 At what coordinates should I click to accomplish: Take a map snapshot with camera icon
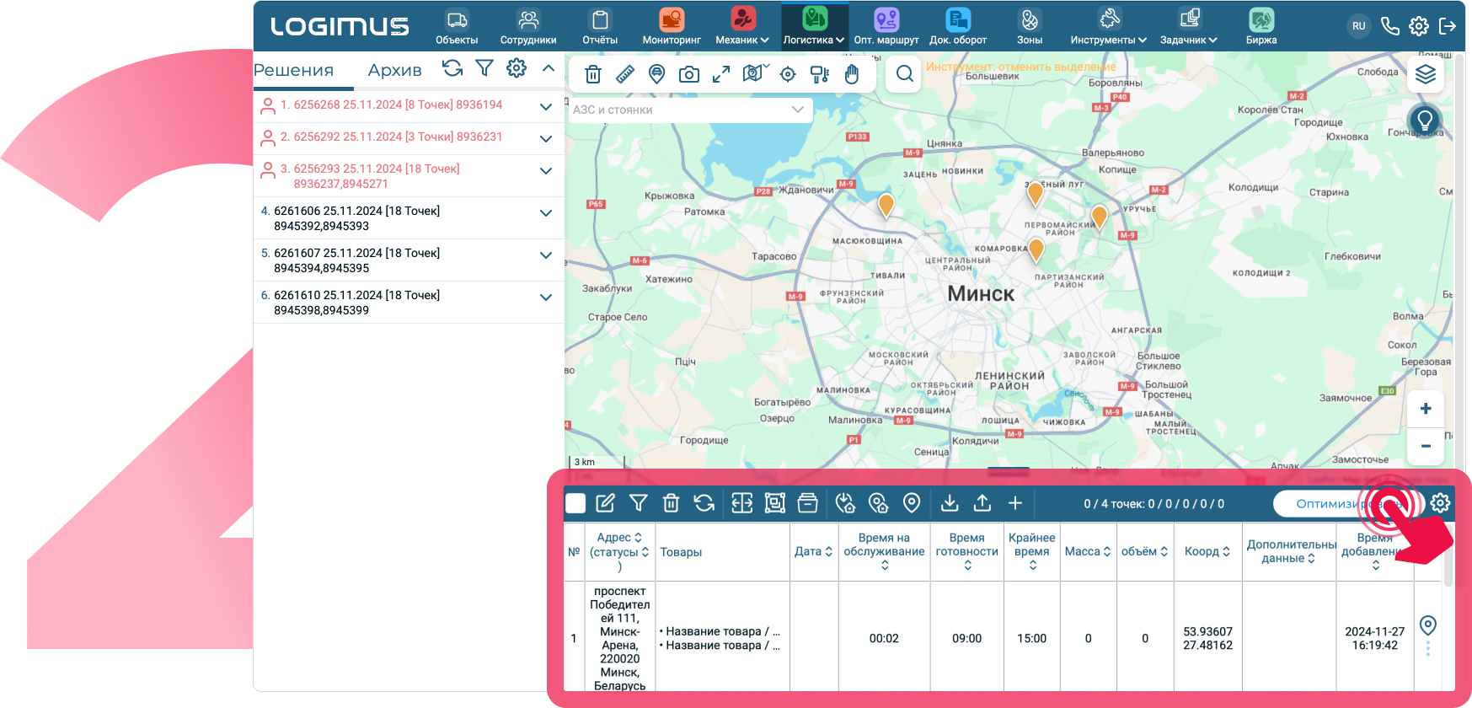click(689, 74)
